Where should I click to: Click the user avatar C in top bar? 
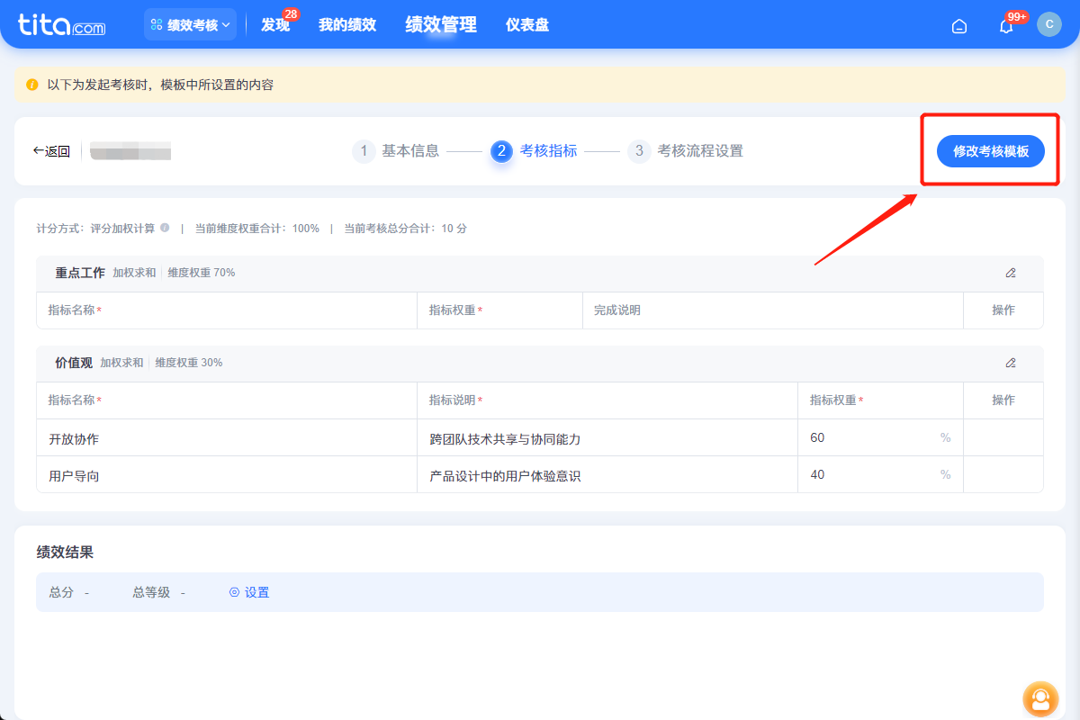1048,25
